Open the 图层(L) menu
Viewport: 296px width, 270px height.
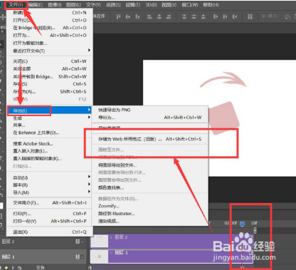coord(73,5)
